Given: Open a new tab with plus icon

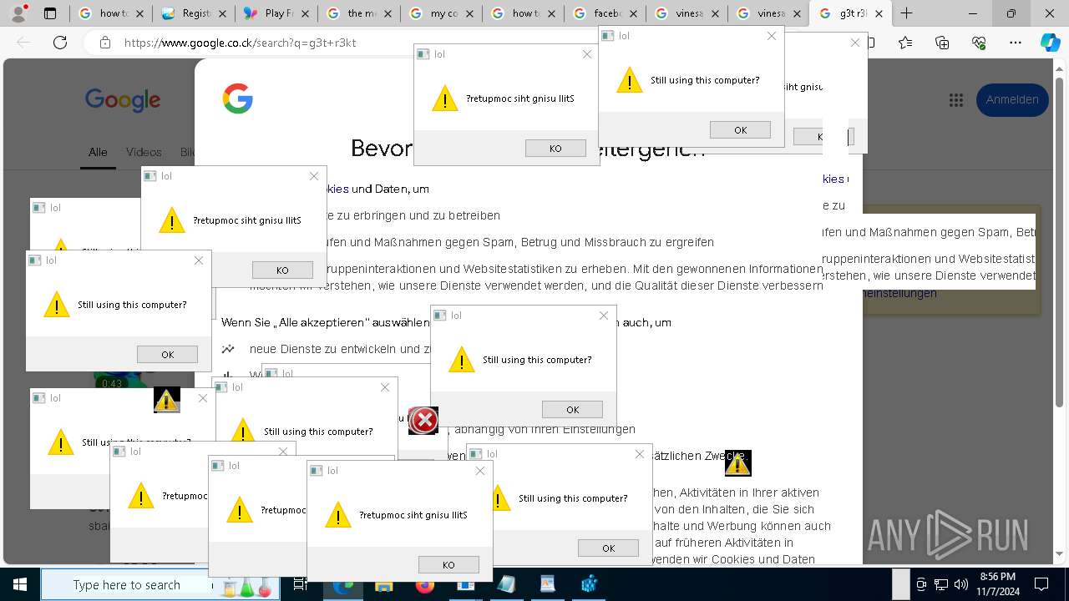Looking at the screenshot, I should [906, 13].
